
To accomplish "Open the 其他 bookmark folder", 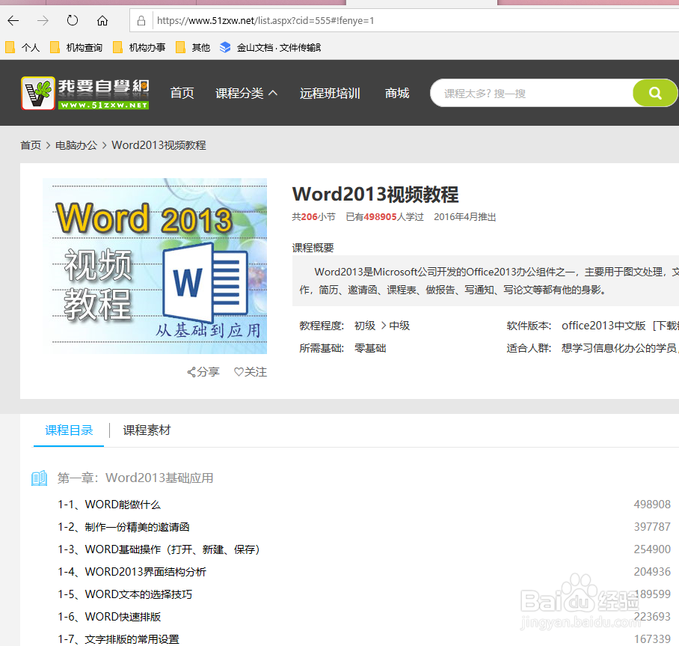I will (x=193, y=47).
